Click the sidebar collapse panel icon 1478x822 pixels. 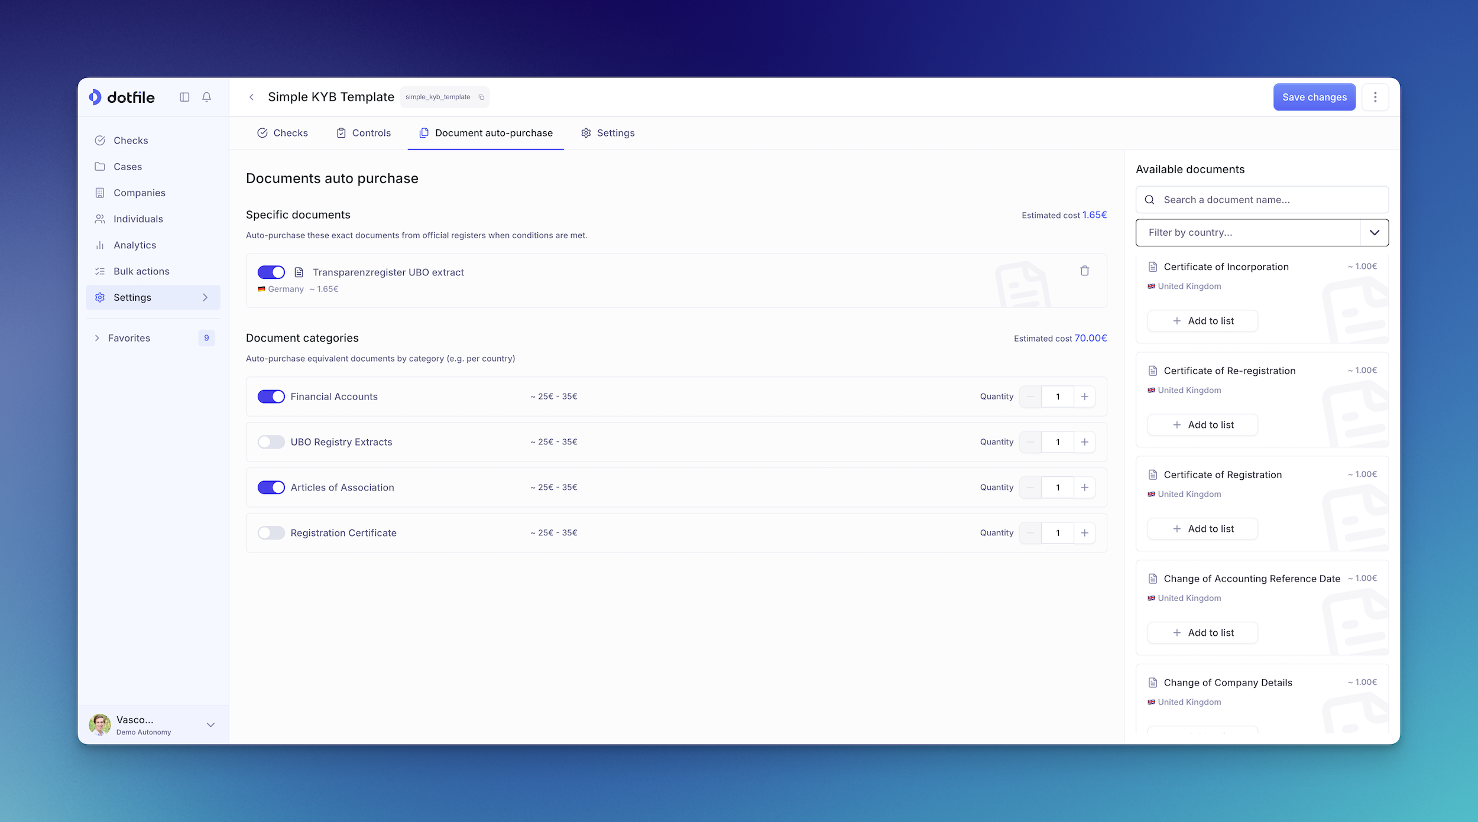(184, 97)
